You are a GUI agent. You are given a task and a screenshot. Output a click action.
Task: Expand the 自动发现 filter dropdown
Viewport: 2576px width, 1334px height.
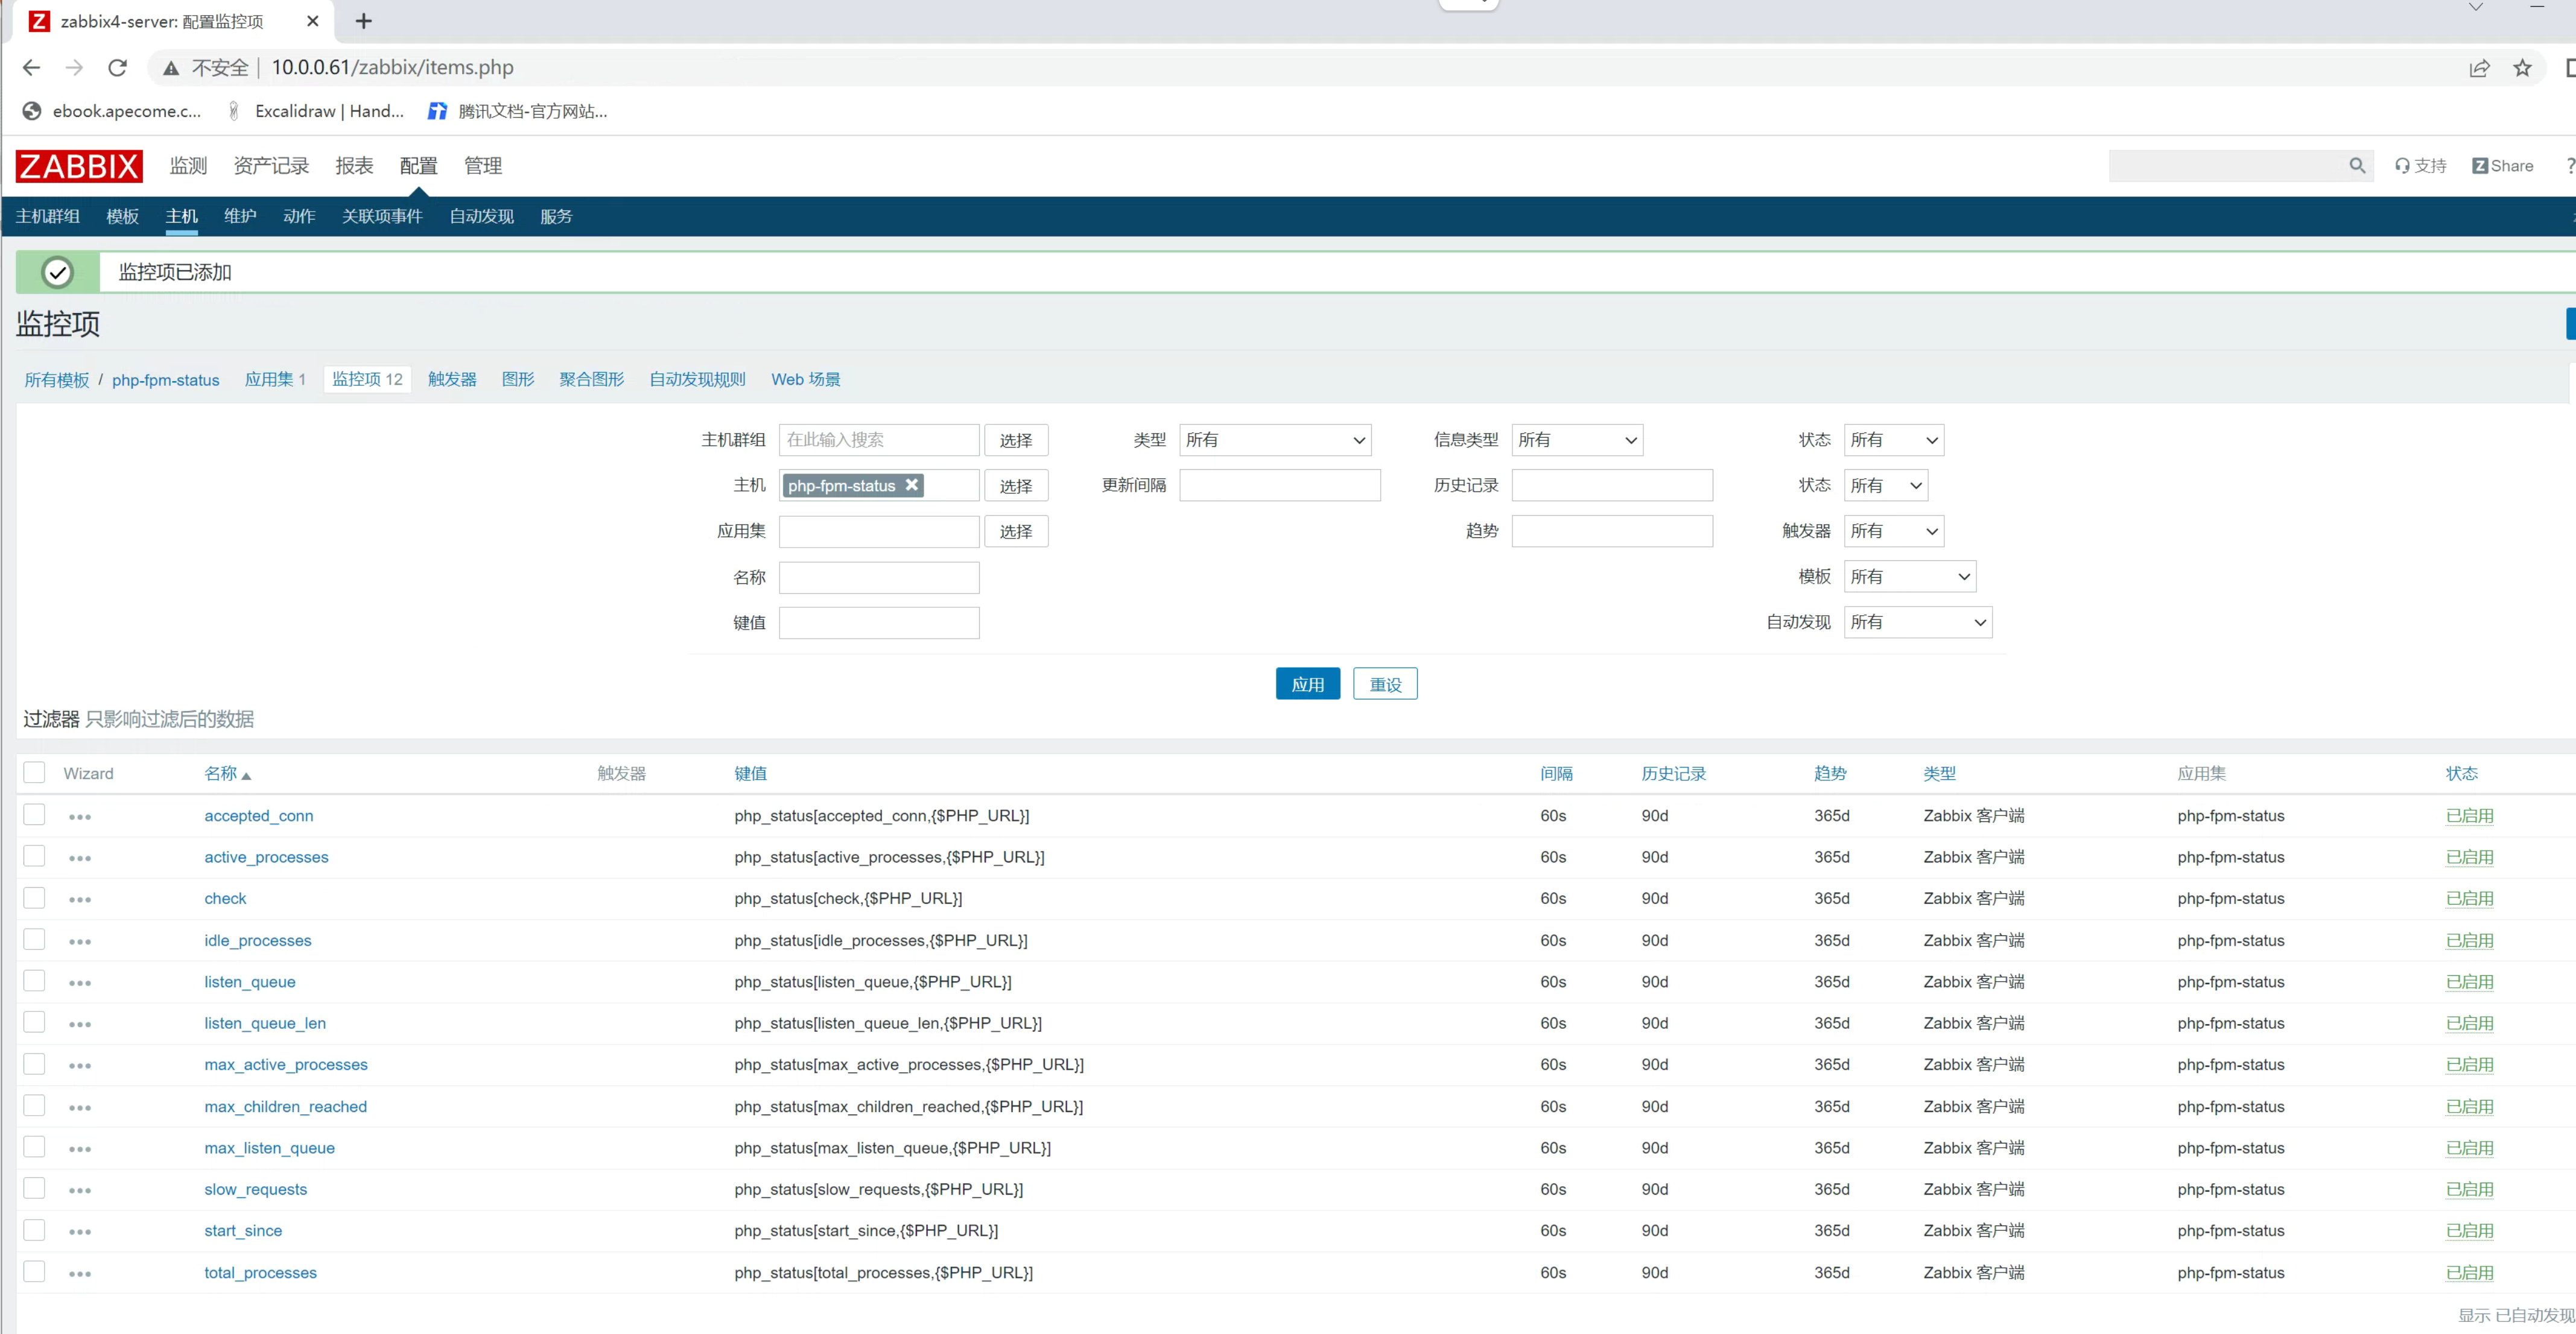1917,622
